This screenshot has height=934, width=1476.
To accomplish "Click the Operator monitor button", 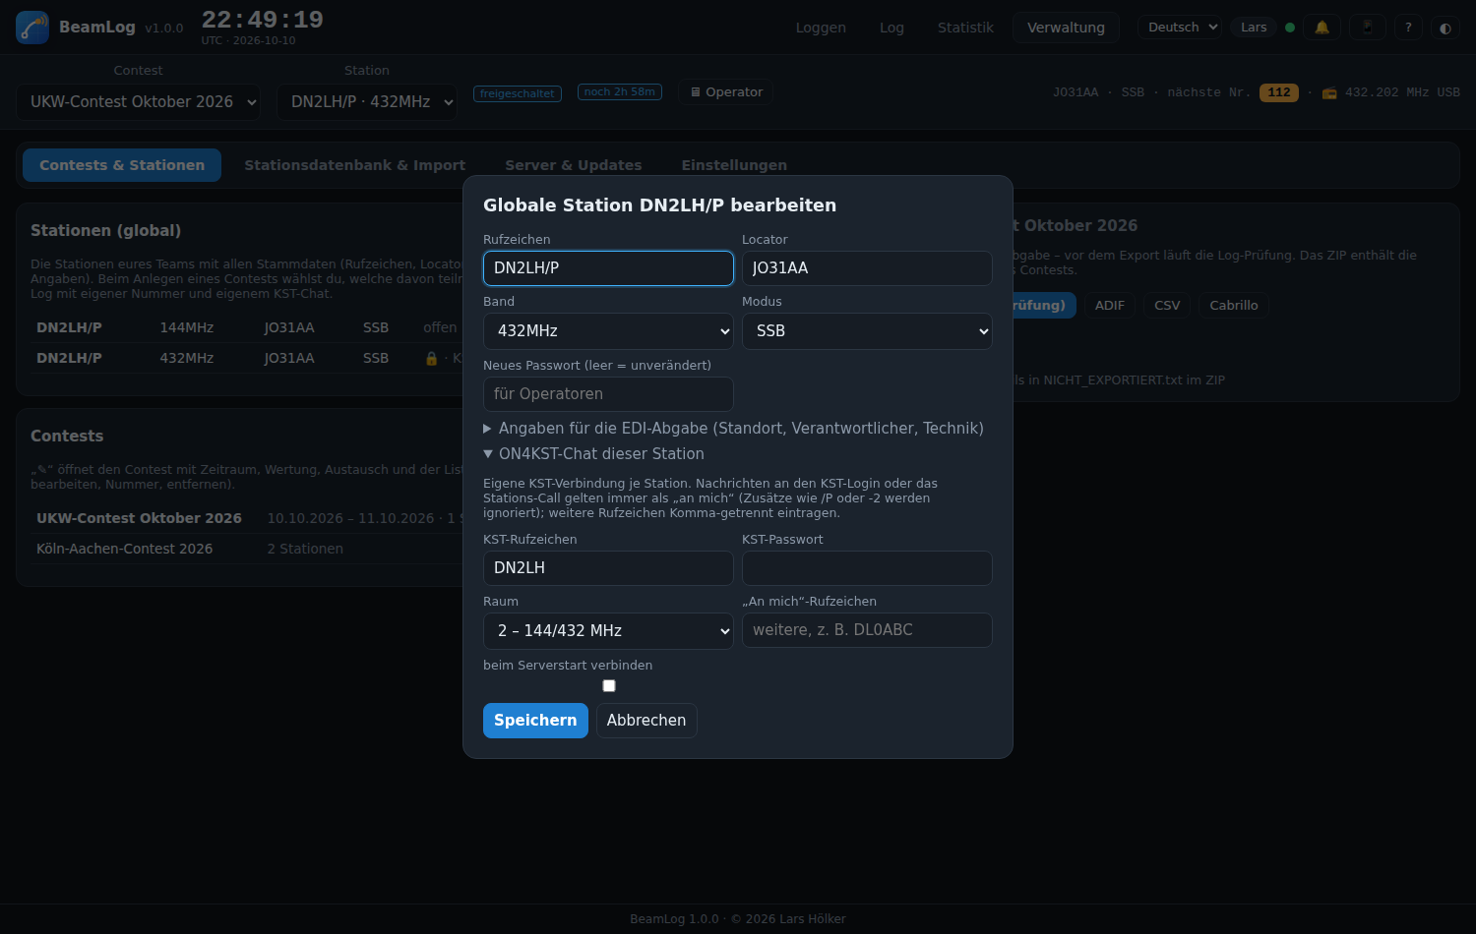I will (726, 92).
